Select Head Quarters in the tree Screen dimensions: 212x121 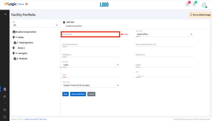tap(26, 43)
